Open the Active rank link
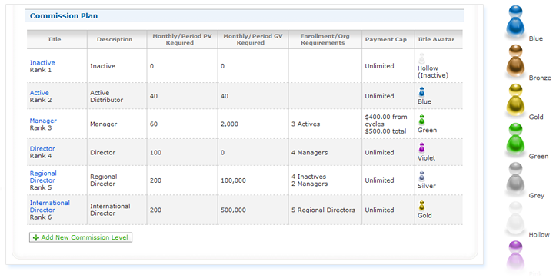 point(39,93)
